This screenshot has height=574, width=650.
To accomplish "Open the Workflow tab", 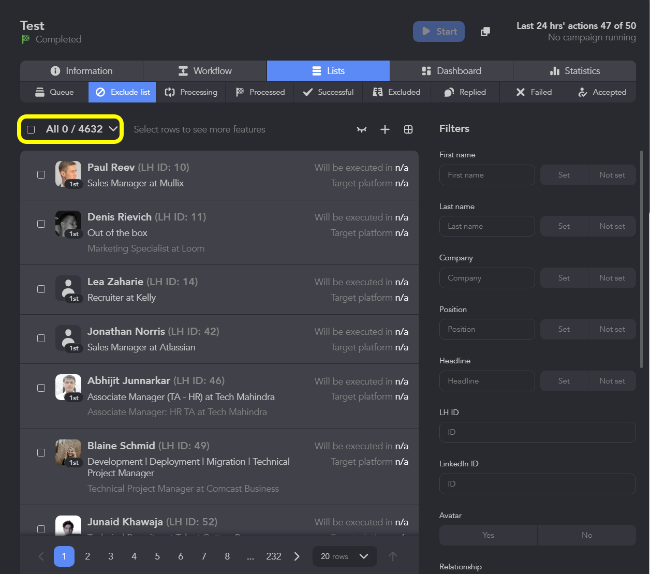I will [205, 71].
